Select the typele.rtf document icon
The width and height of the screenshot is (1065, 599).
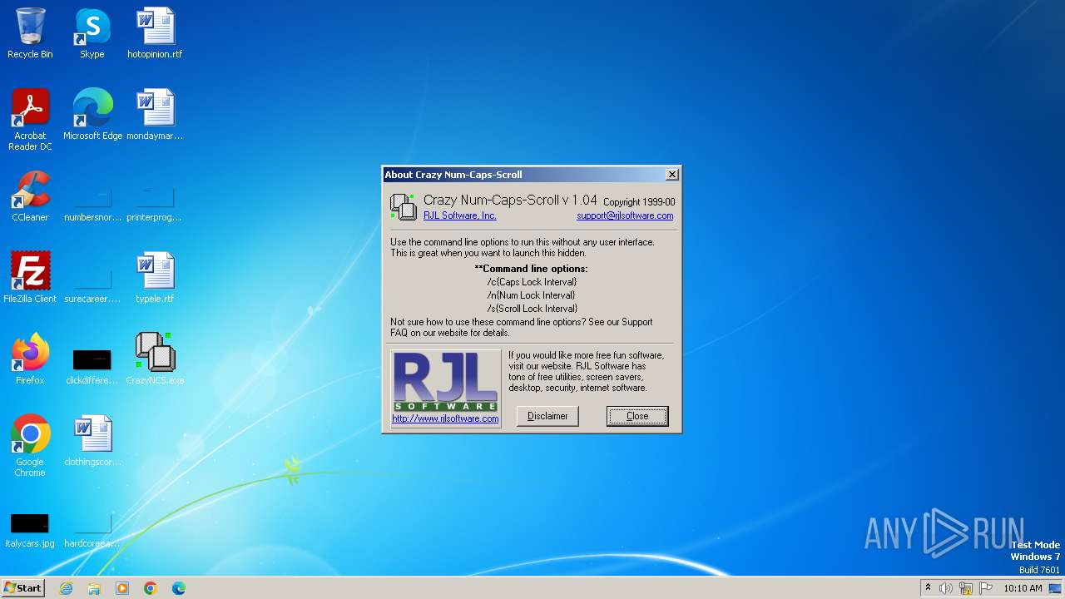pos(155,278)
